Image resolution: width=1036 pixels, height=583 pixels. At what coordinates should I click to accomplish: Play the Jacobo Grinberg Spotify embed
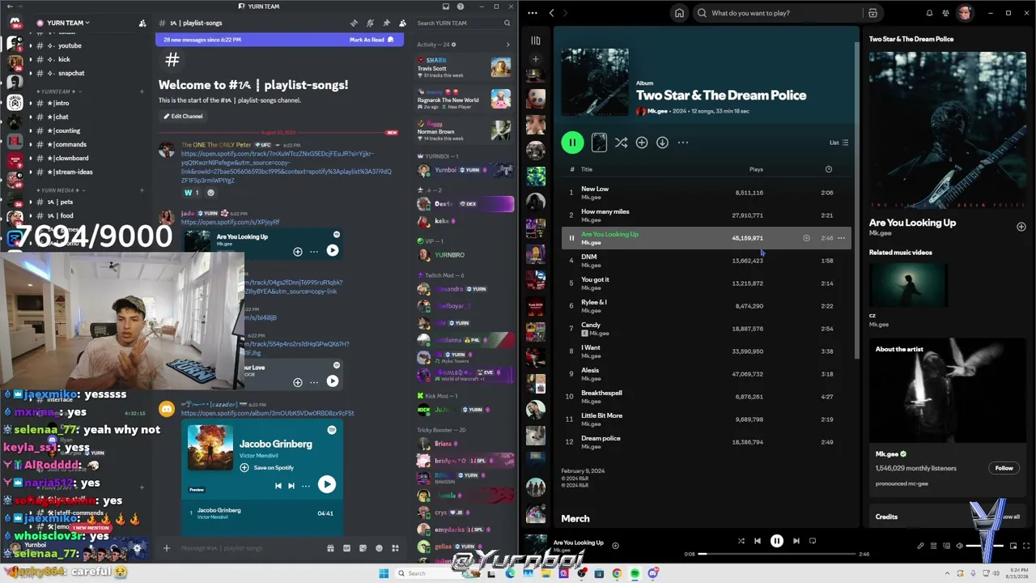click(x=326, y=484)
